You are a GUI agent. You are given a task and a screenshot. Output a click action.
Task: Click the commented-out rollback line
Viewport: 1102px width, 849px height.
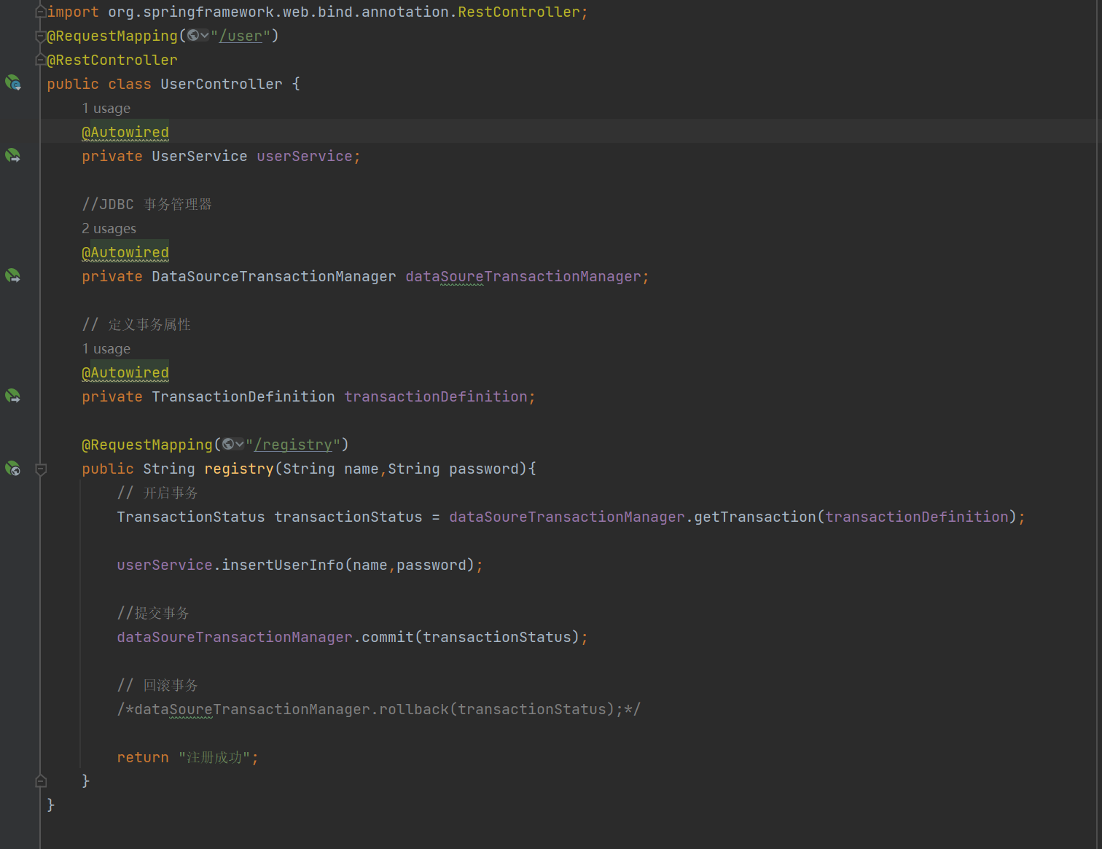coord(379,709)
